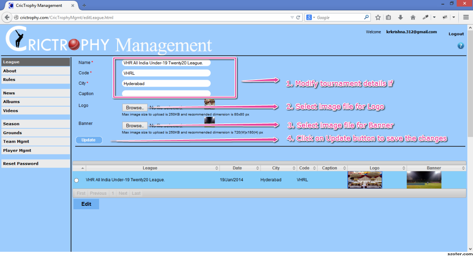Bookmark this page with the star icon
Viewport: 473px width, 256px height.
(x=378, y=17)
